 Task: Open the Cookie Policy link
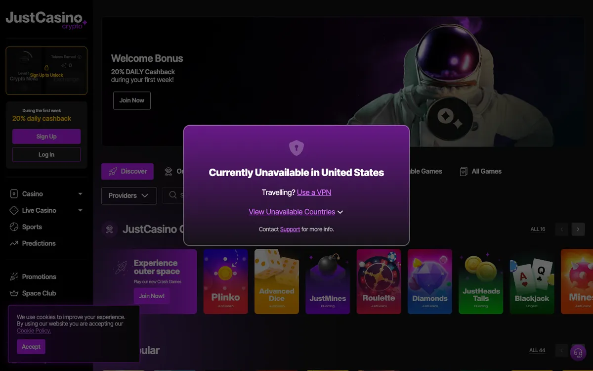pyautogui.click(x=34, y=330)
